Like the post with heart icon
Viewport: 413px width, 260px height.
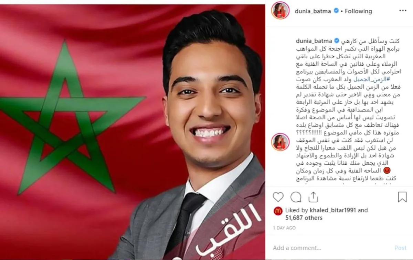278,197
